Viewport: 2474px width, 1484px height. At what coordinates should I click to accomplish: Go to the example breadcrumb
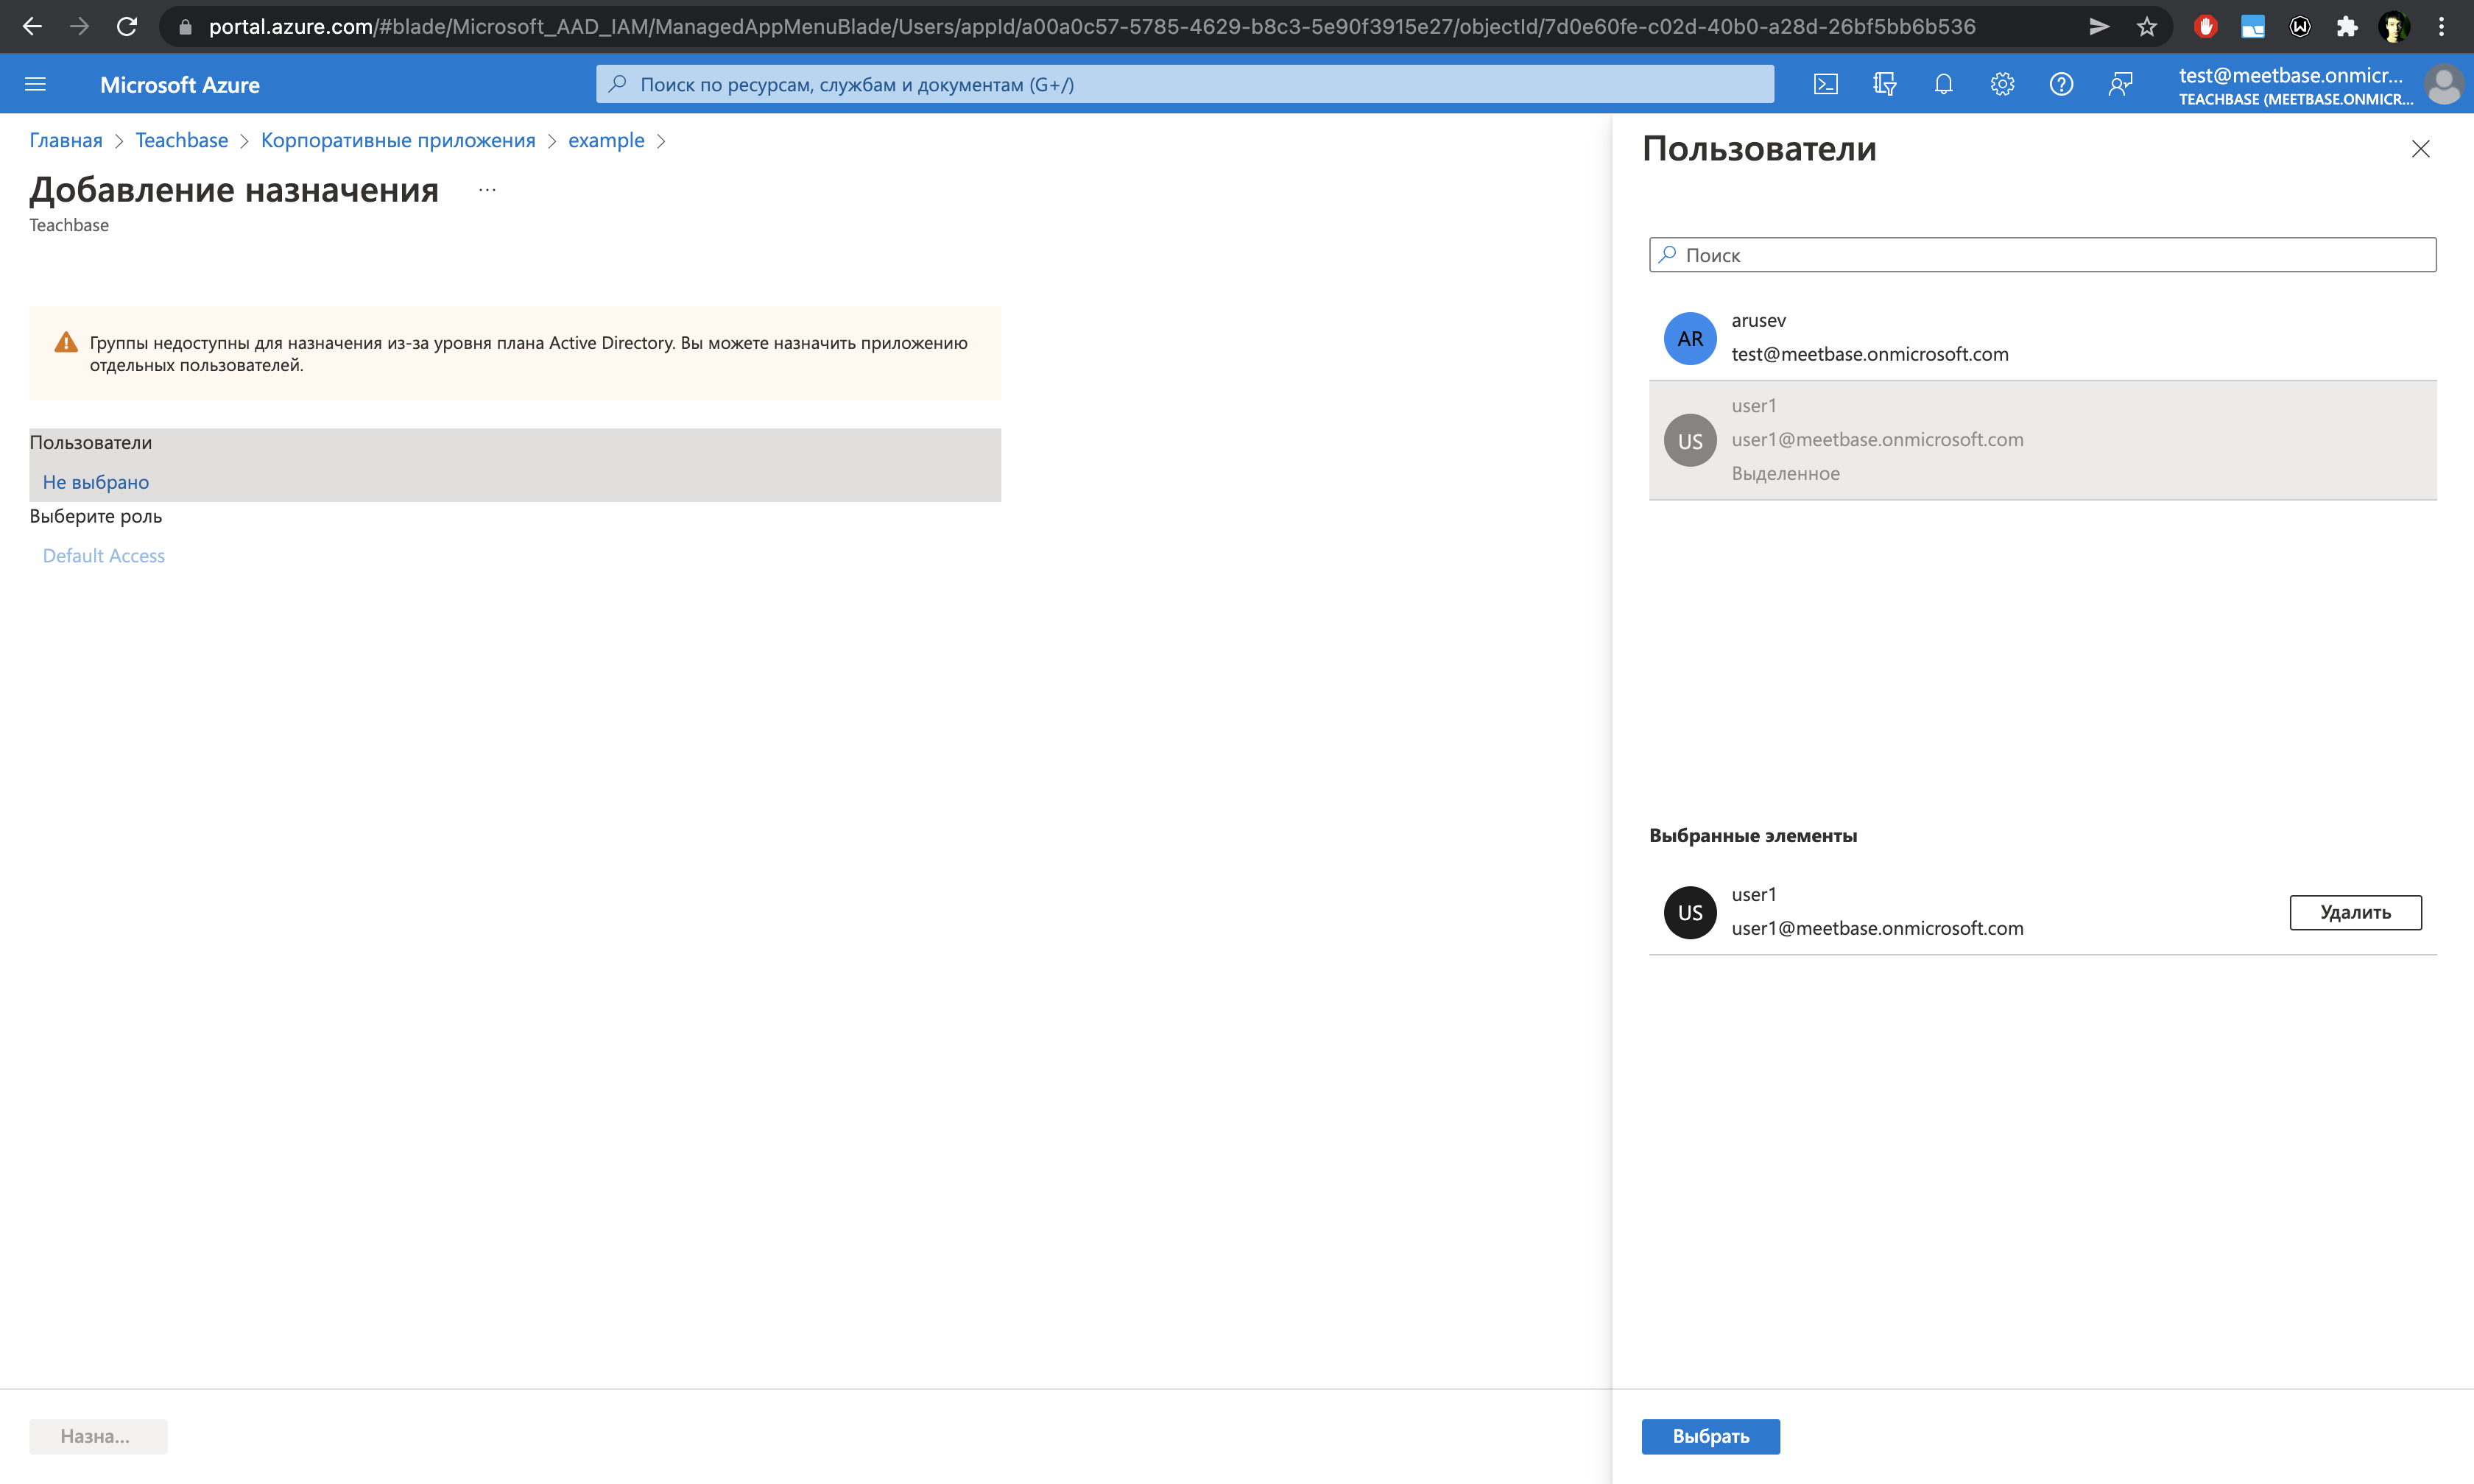[606, 140]
